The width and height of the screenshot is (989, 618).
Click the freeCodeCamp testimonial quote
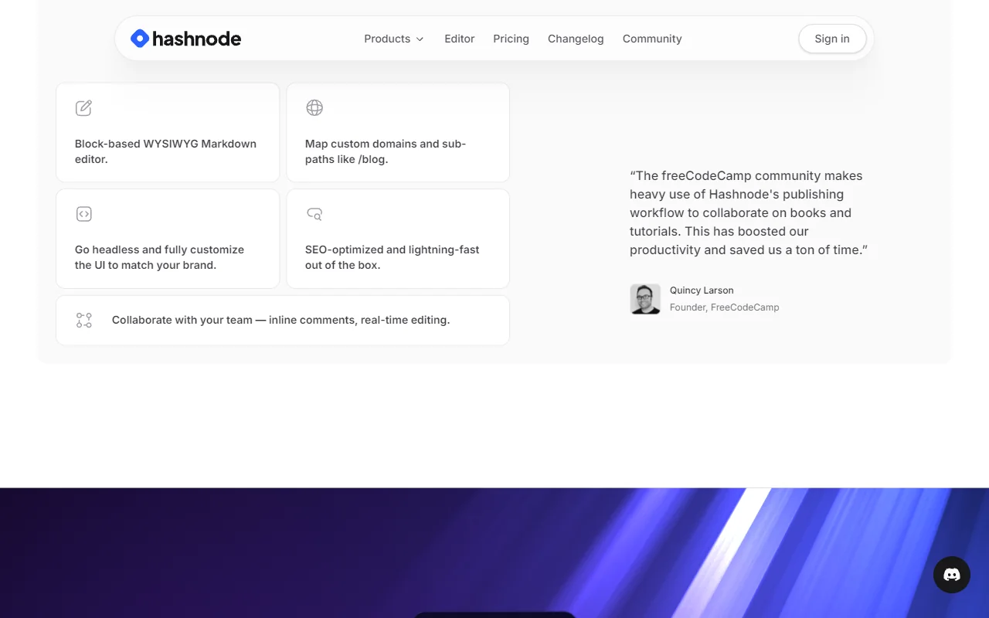coord(749,212)
